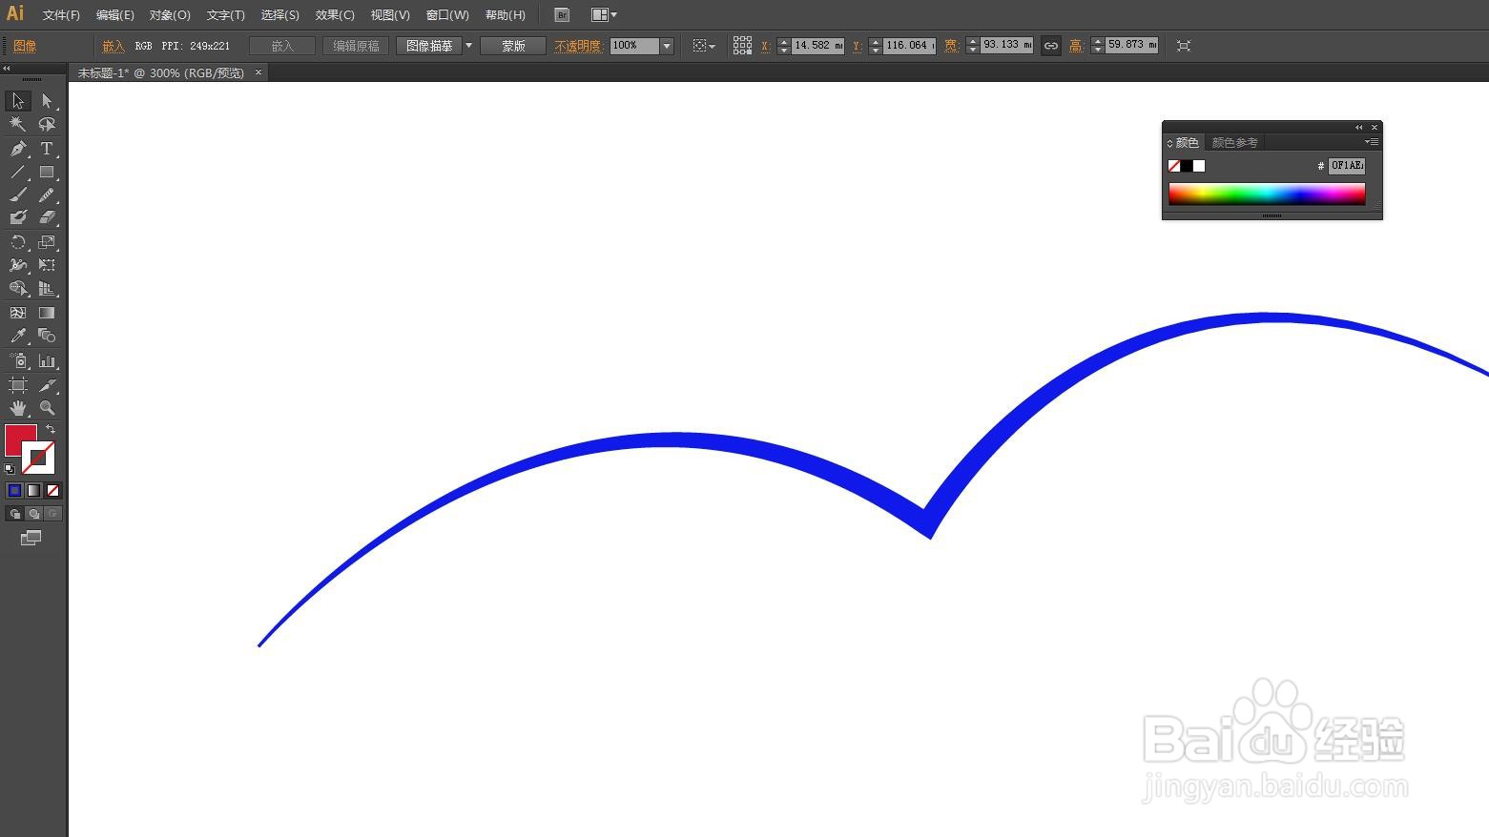1489x837 pixels.
Task: Select the Scale tool
Action: click(x=47, y=242)
